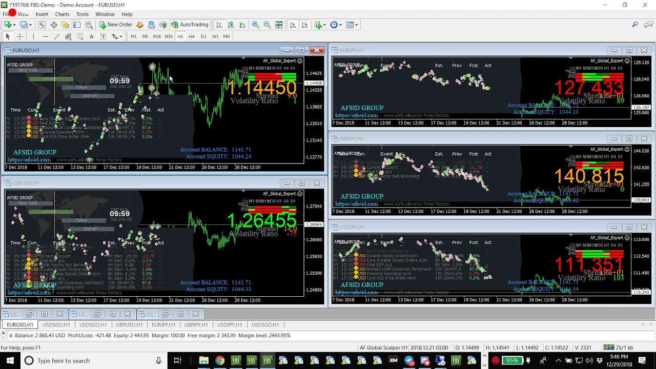Set timeframe to M30
This screenshot has width=656, height=369.
pos(169,36)
